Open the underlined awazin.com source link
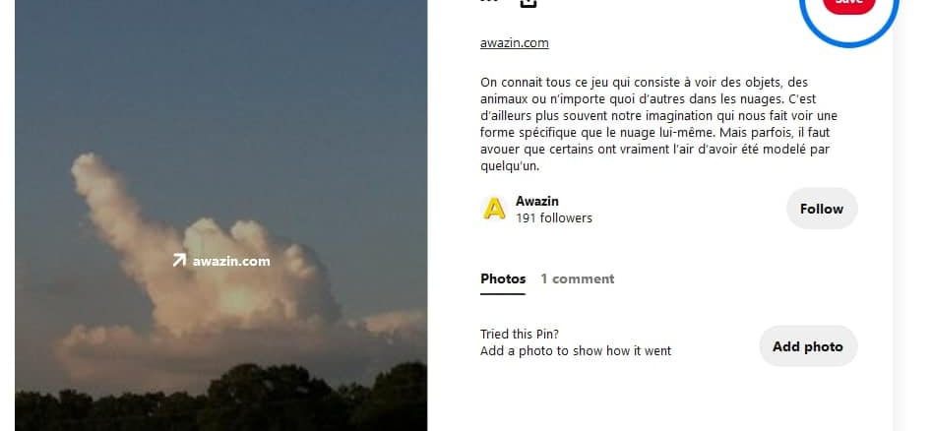The height and width of the screenshot is (431, 932). click(514, 42)
